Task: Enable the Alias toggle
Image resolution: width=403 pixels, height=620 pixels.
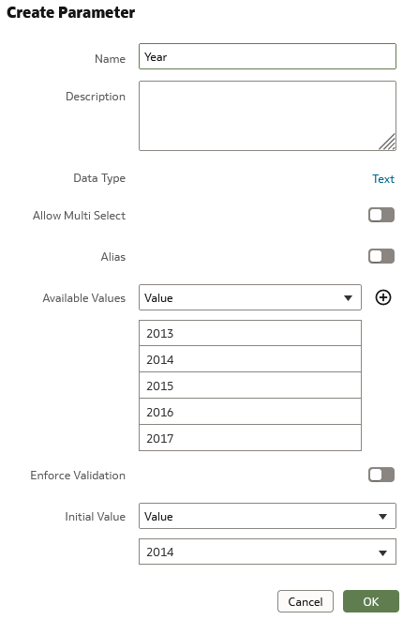Action: [381, 256]
